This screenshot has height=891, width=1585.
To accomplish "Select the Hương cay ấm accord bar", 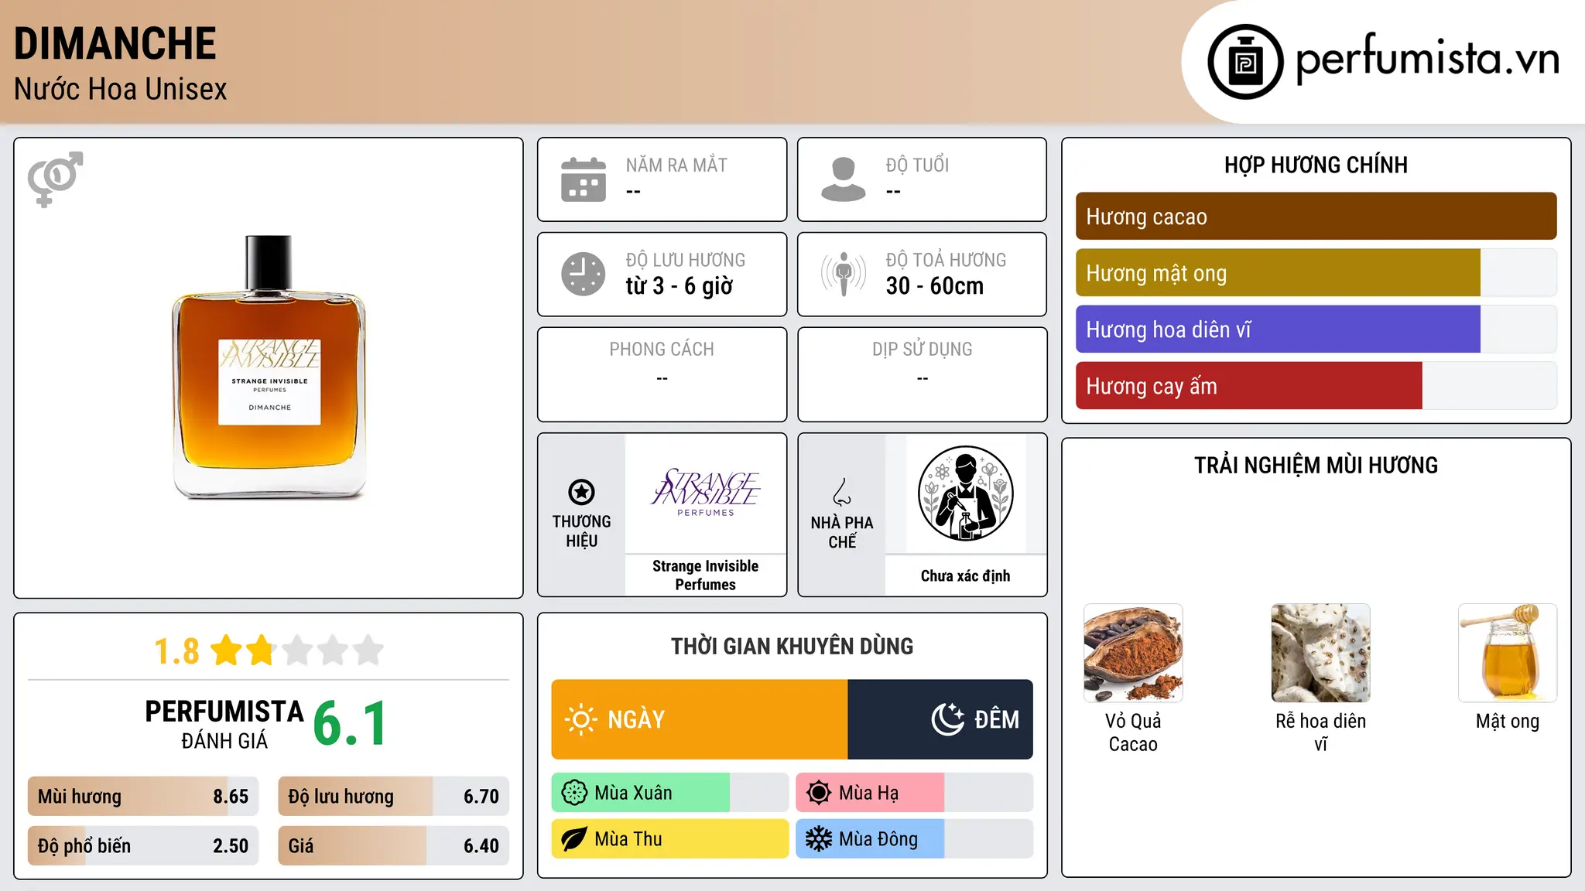I will [x=1316, y=386].
